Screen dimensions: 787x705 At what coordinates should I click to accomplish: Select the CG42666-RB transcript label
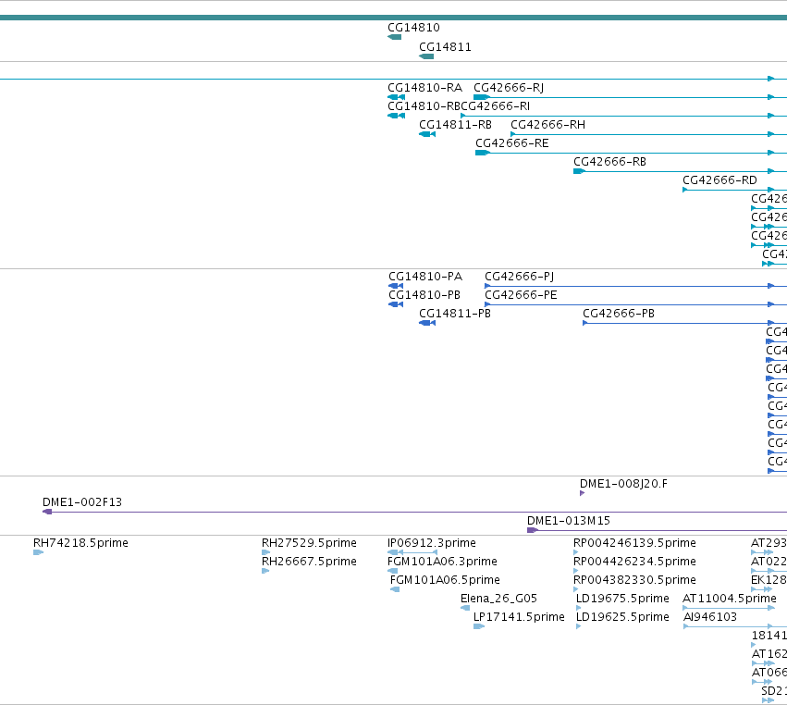609,162
